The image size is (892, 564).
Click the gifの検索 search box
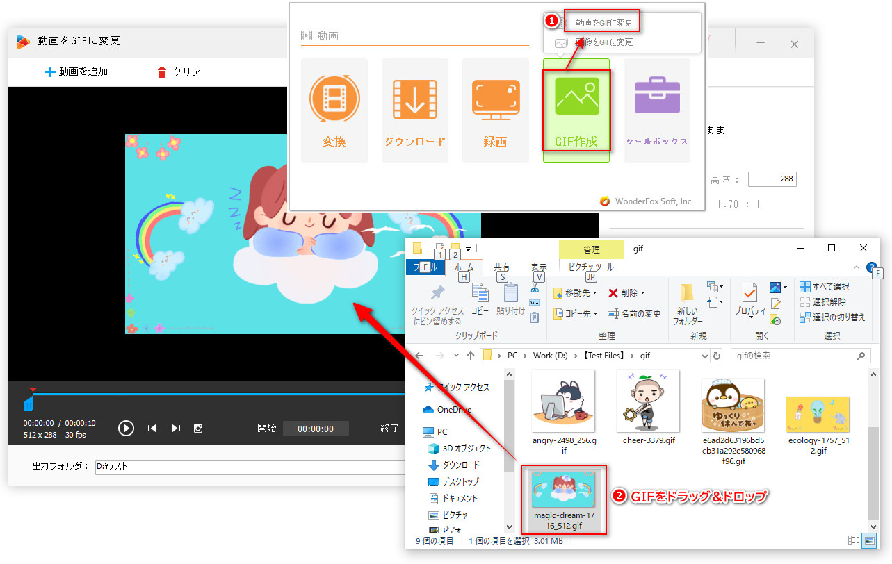(800, 356)
